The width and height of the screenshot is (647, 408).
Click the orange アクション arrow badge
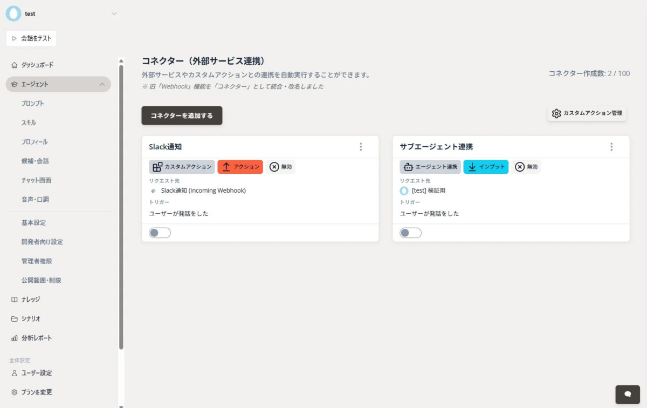pyautogui.click(x=240, y=167)
